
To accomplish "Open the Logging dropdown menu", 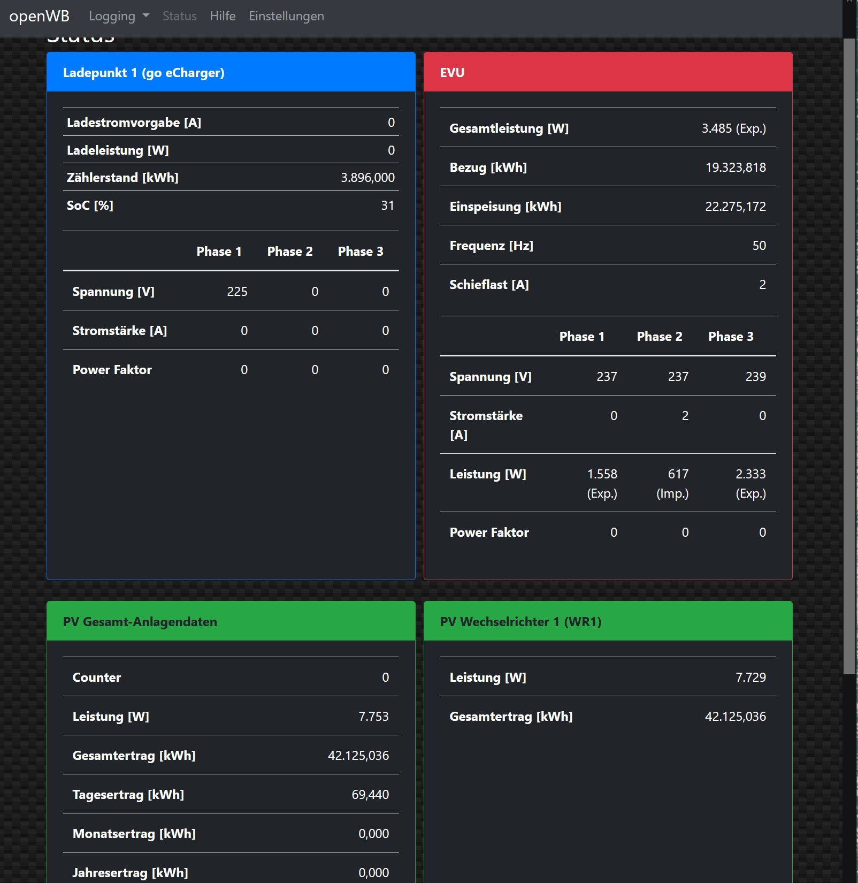I will 118,16.
